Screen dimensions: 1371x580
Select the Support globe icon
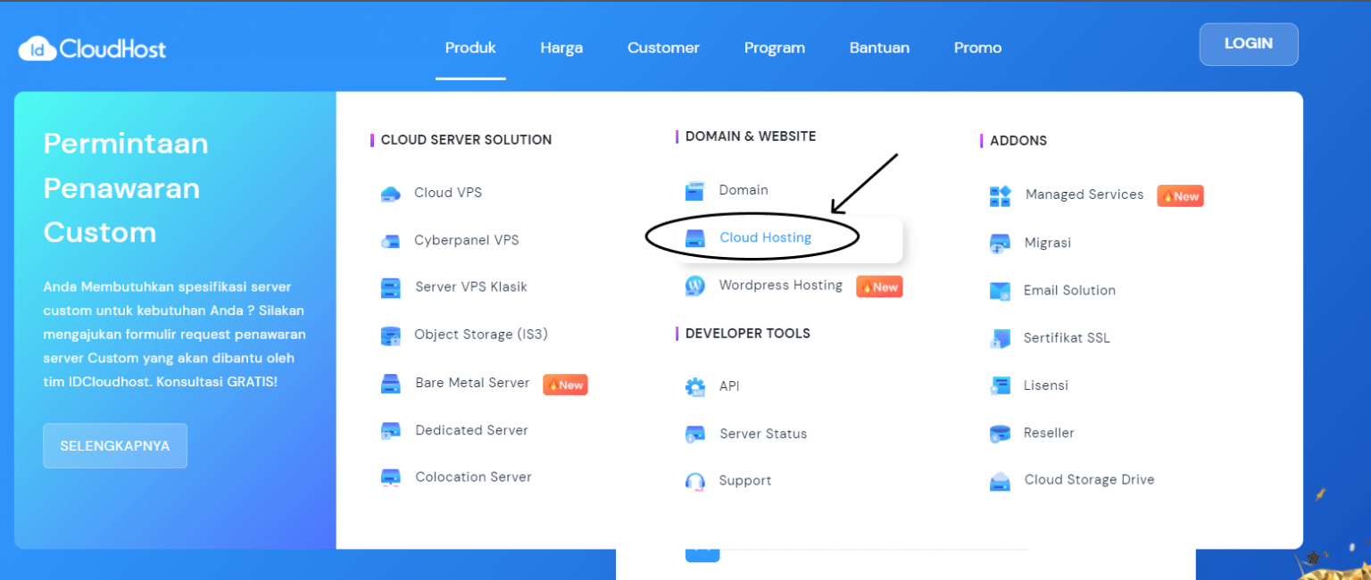[695, 481]
